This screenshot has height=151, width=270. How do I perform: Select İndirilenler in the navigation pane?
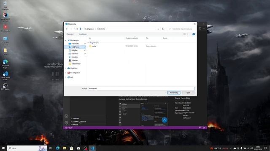(76, 47)
